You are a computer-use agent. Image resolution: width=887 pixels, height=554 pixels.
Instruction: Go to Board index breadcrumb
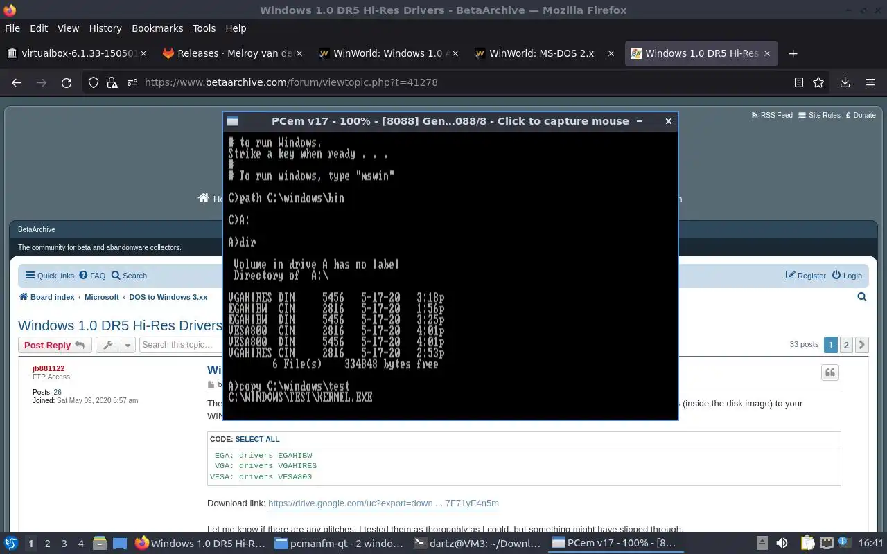pyautogui.click(x=52, y=297)
